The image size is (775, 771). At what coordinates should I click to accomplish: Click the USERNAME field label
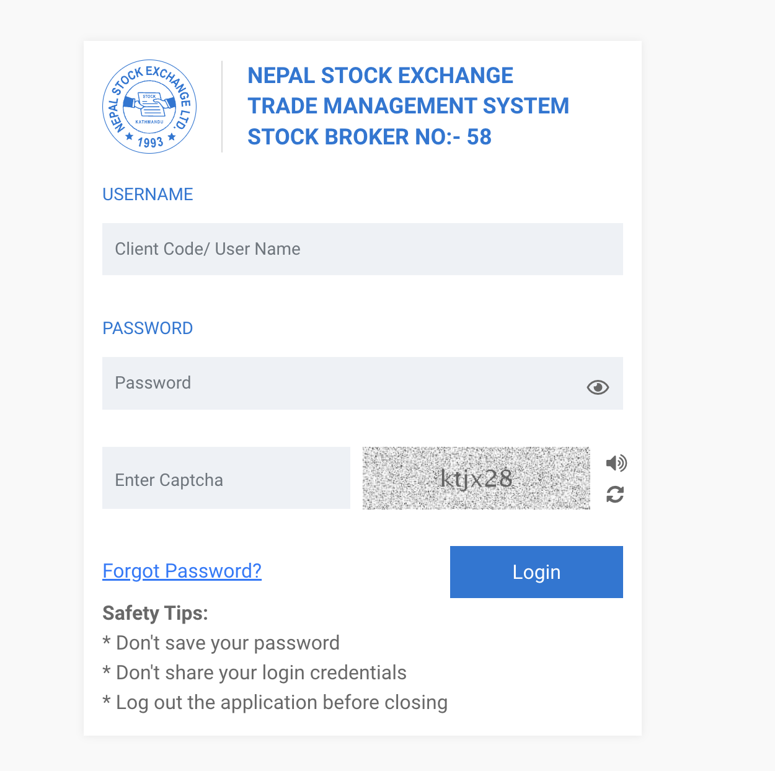tap(148, 195)
